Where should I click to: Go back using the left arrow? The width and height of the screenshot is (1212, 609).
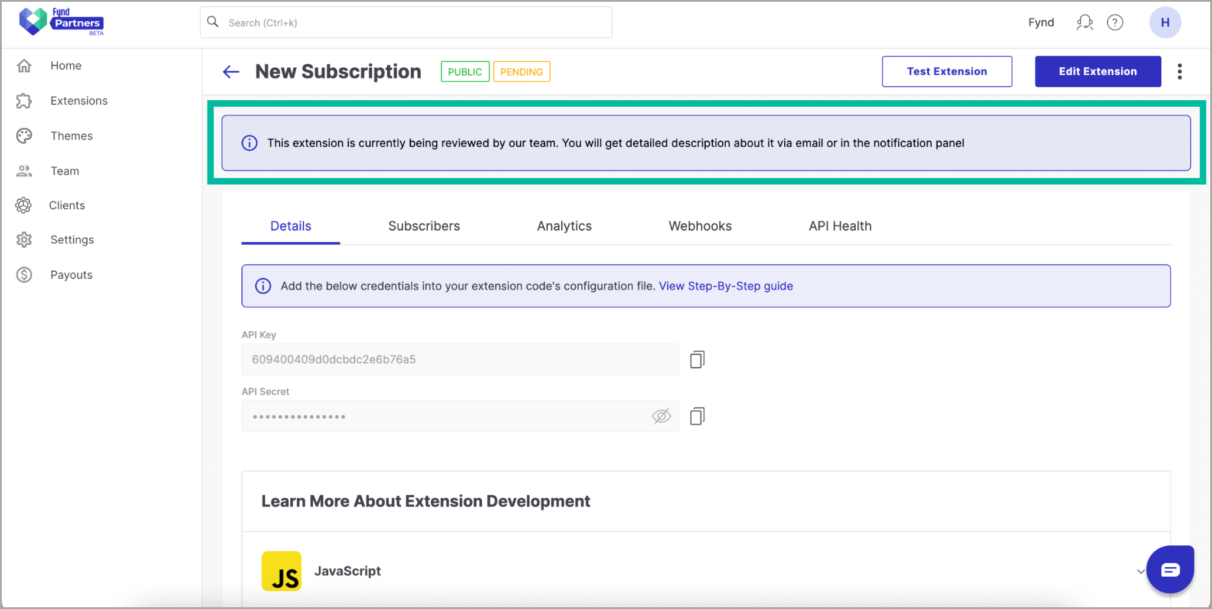tap(231, 72)
